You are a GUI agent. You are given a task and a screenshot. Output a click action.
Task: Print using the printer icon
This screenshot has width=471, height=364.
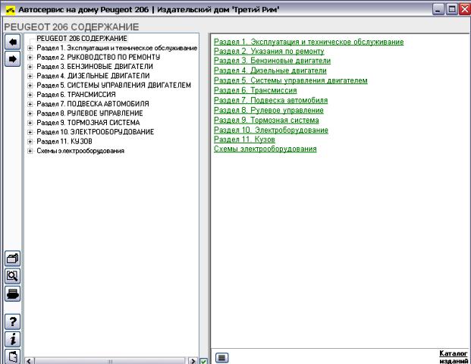click(x=13, y=293)
